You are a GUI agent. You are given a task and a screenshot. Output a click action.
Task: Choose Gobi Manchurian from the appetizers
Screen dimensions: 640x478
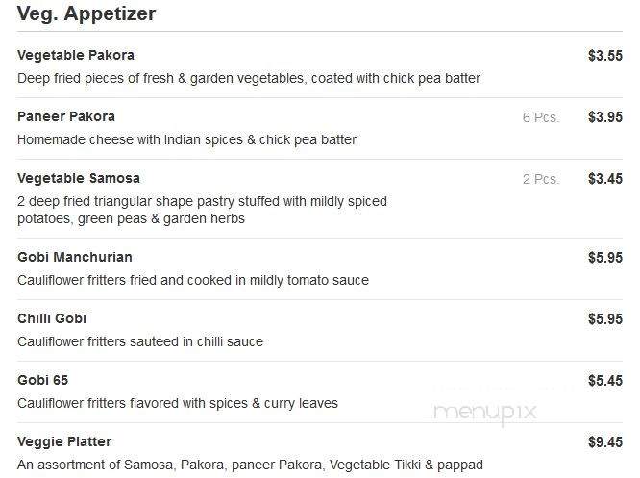tap(75, 257)
